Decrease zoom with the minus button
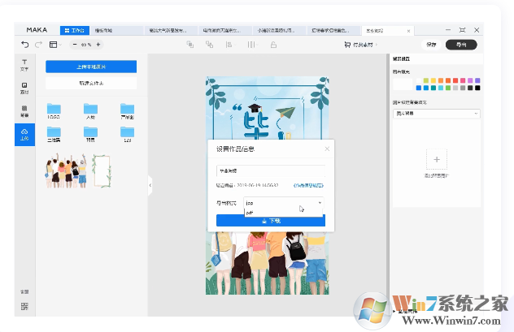Screen dimensions: 514x332 click(x=75, y=45)
